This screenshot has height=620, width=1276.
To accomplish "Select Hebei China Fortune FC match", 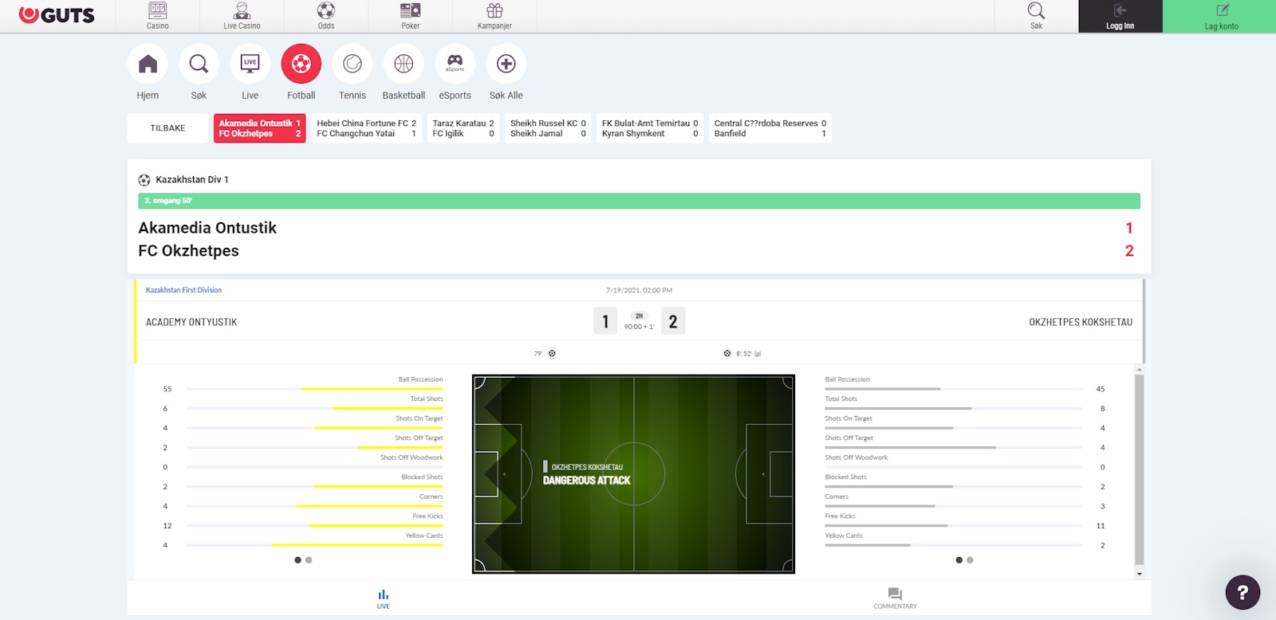I will point(366,128).
